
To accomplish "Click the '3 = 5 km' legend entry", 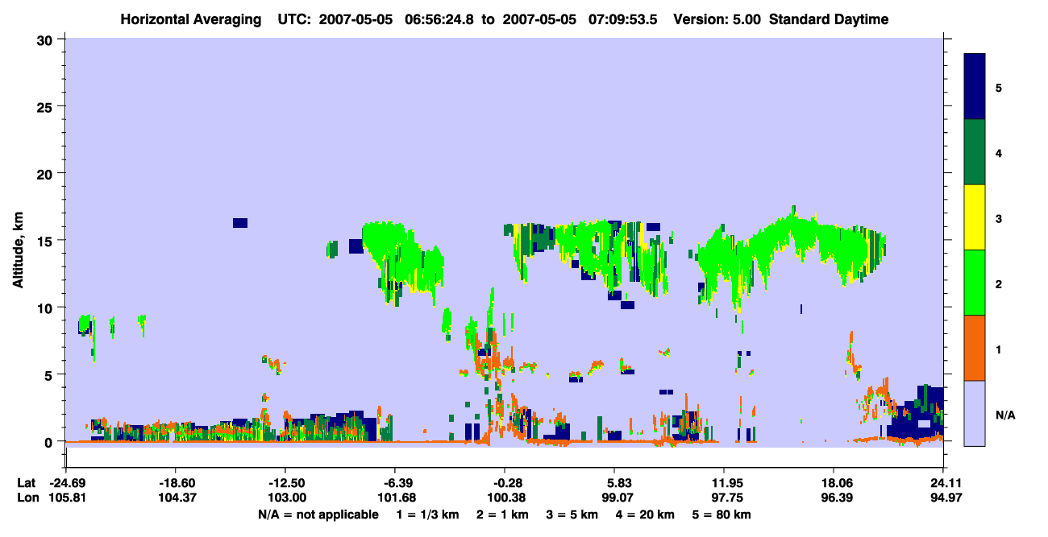I will pyautogui.click(x=571, y=514).
